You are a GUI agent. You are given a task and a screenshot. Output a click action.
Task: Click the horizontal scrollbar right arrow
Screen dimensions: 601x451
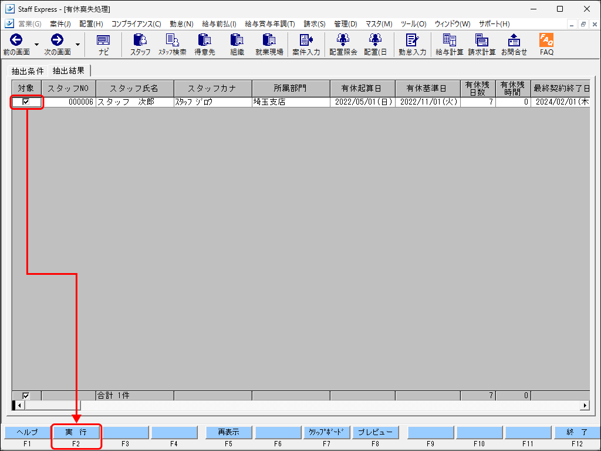coord(585,405)
